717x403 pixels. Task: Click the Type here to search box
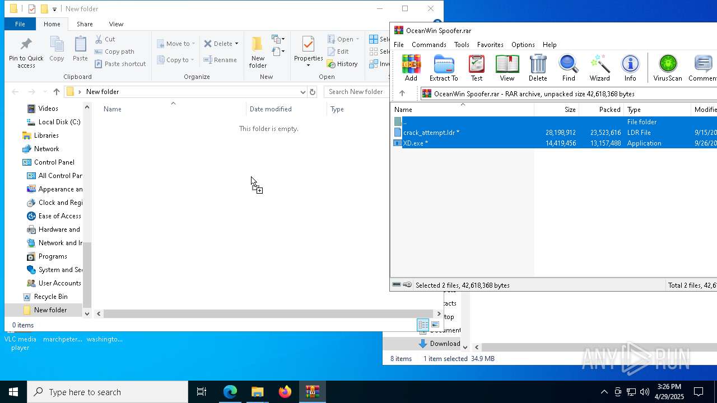tap(108, 392)
